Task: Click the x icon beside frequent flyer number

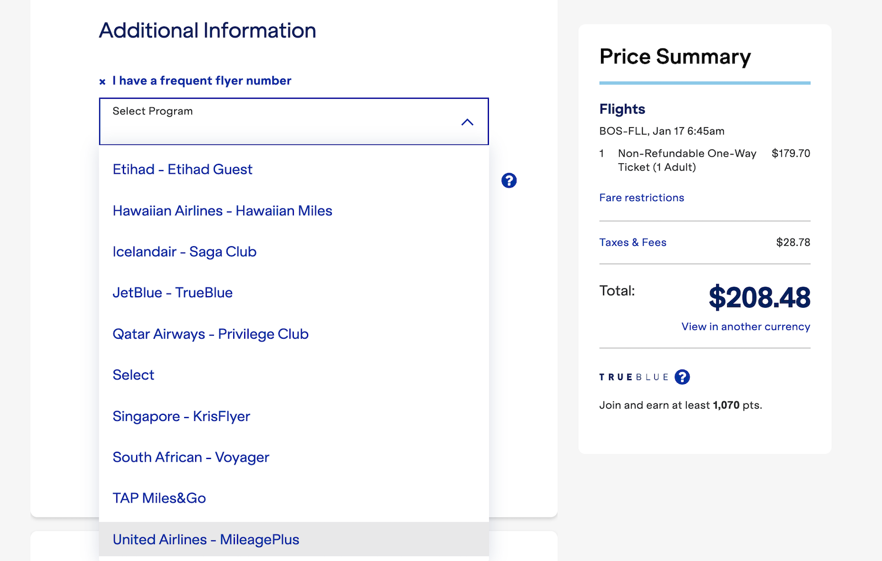Action: click(102, 82)
